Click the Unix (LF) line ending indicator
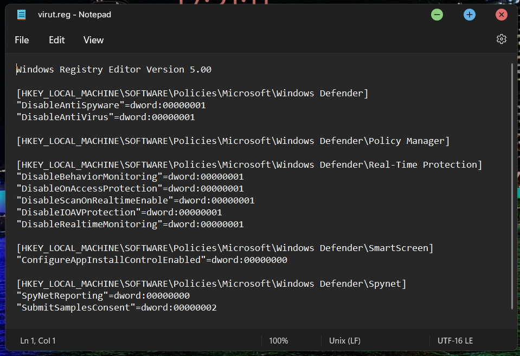Viewport: 520px width, 356px height. pos(344,340)
